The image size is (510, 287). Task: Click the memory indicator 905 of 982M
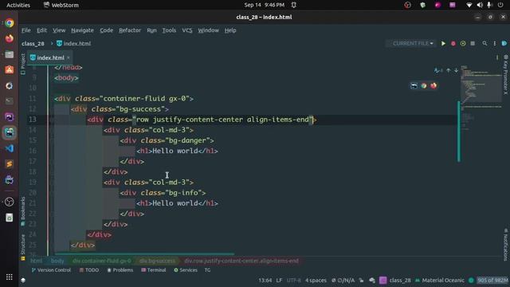(492, 280)
